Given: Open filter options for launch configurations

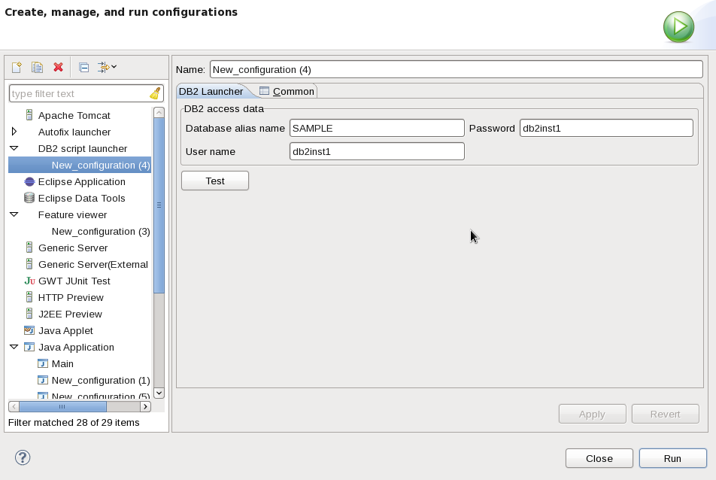Looking at the screenshot, I should coord(105,67).
